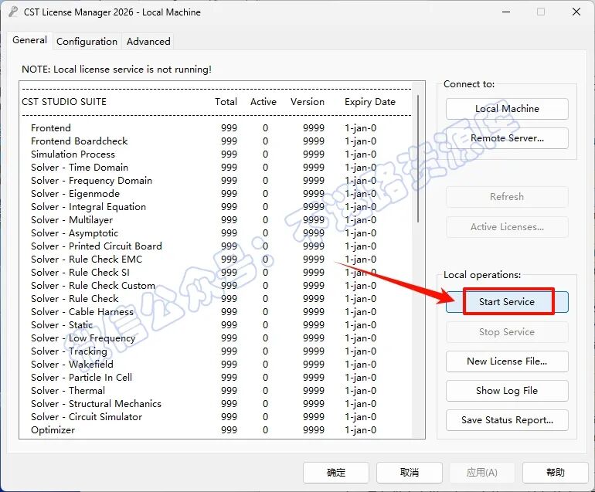
Task: Select Solver - Integral Equation row
Action: point(204,207)
